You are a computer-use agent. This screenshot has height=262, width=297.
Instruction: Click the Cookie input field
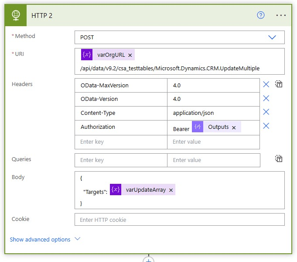pyautogui.click(x=179, y=220)
